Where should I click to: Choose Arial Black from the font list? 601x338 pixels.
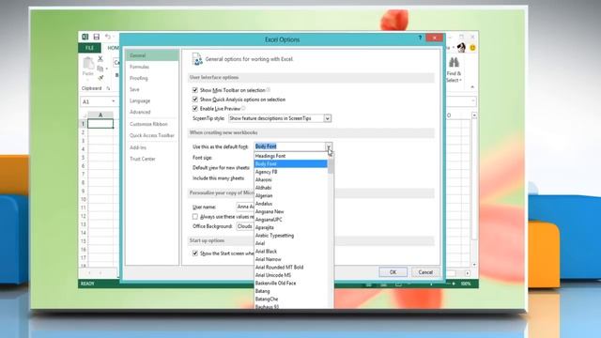click(291, 252)
